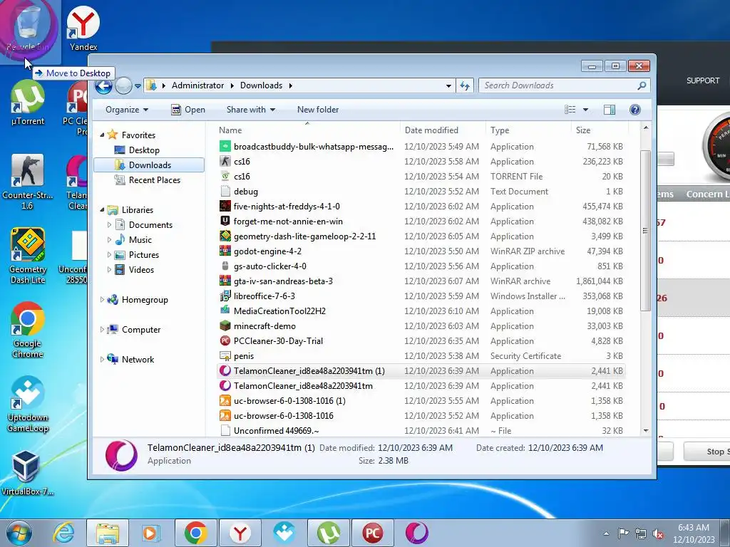The image size is (730, 547).
Task: Click the file list vertical scrollbar thumb
Action: click(x=645, y=230)
